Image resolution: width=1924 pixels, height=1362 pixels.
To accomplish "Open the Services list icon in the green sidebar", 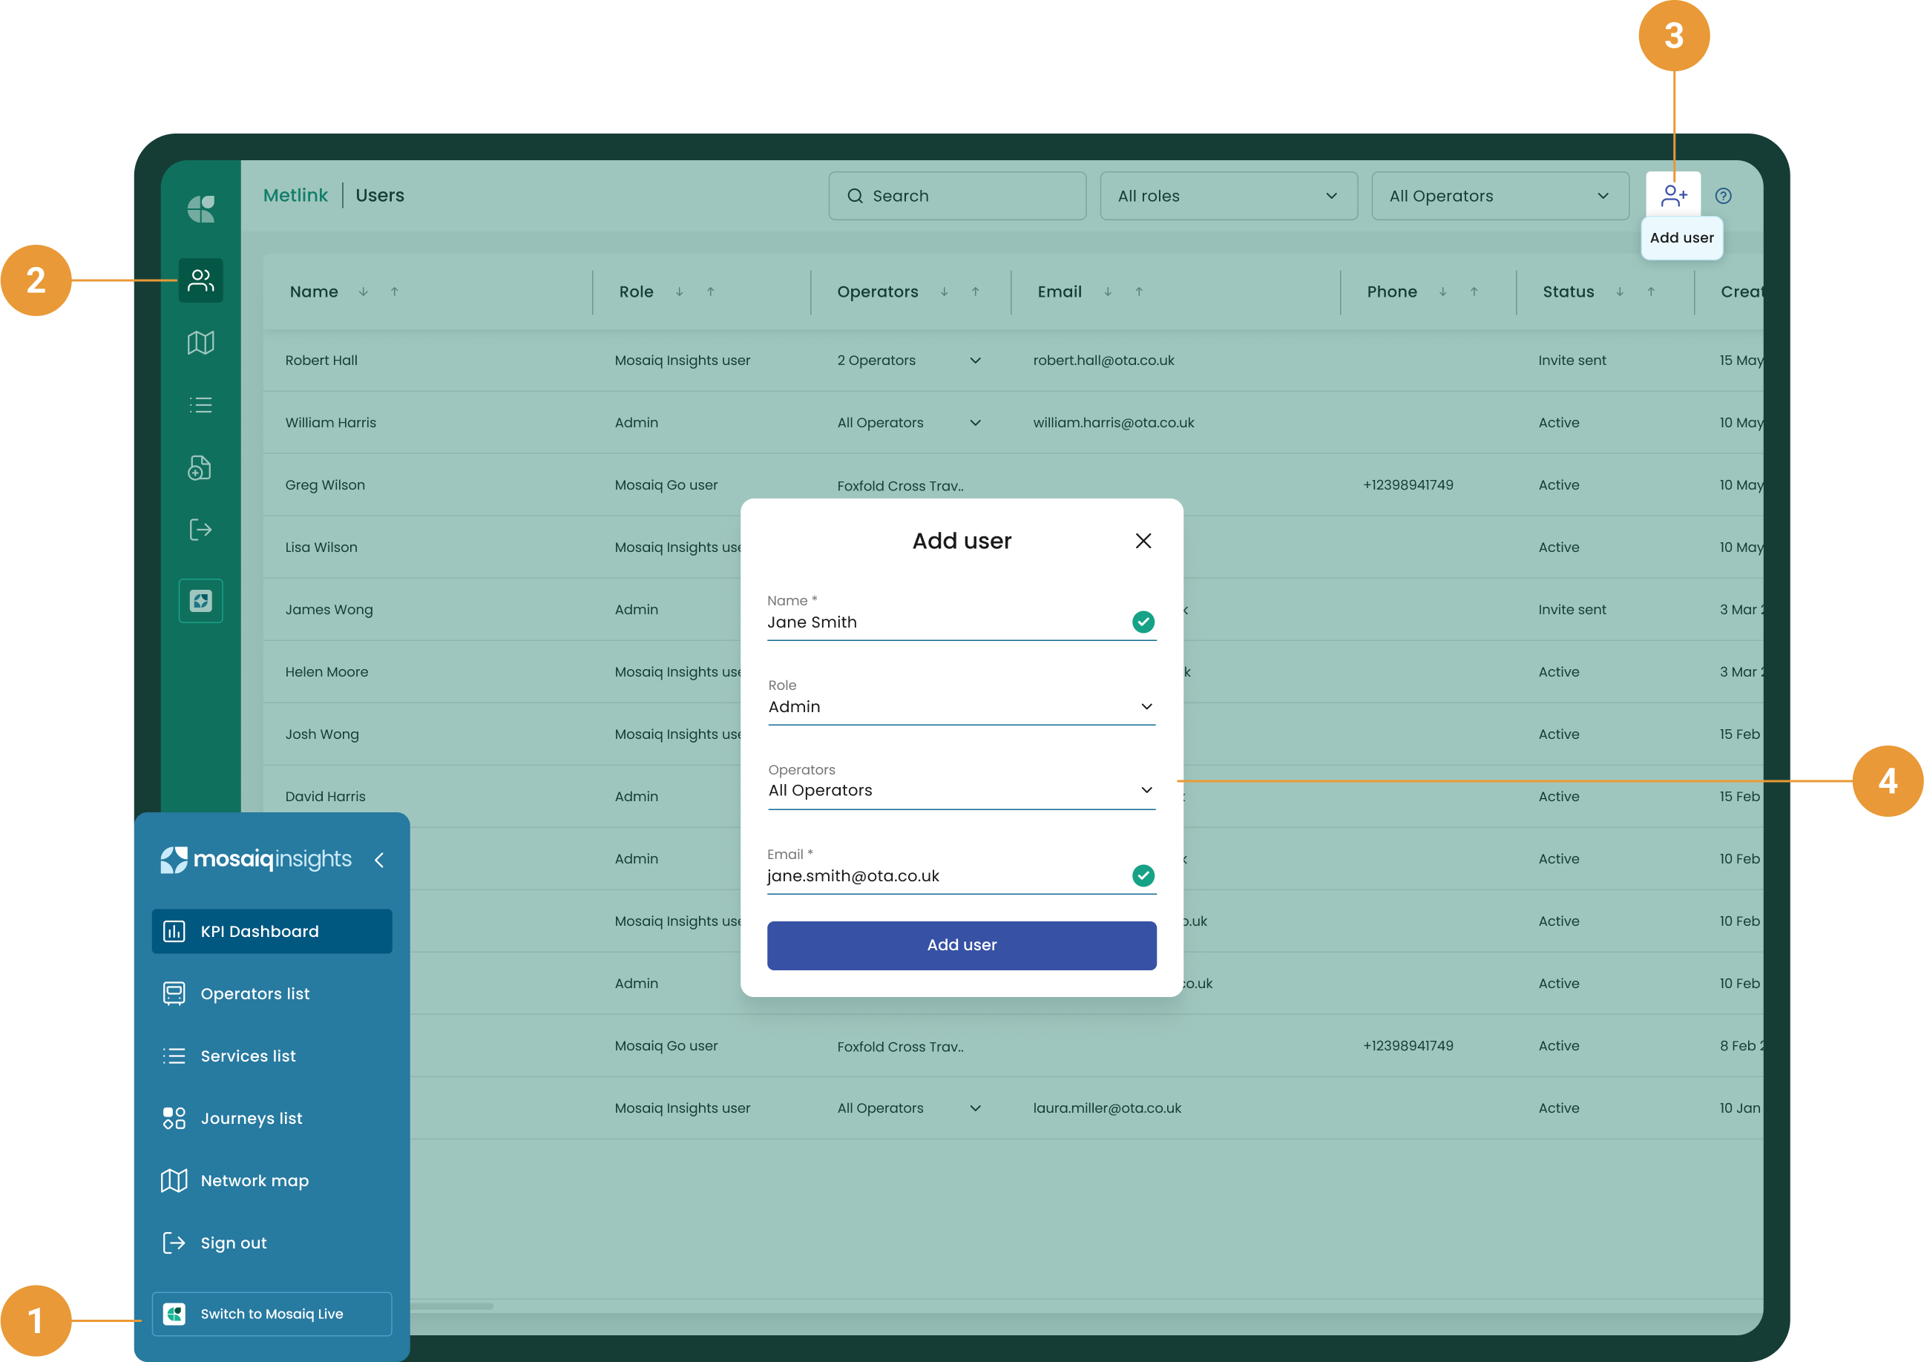I will pos(200,405).
